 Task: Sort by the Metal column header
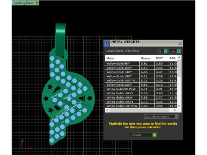122,58
